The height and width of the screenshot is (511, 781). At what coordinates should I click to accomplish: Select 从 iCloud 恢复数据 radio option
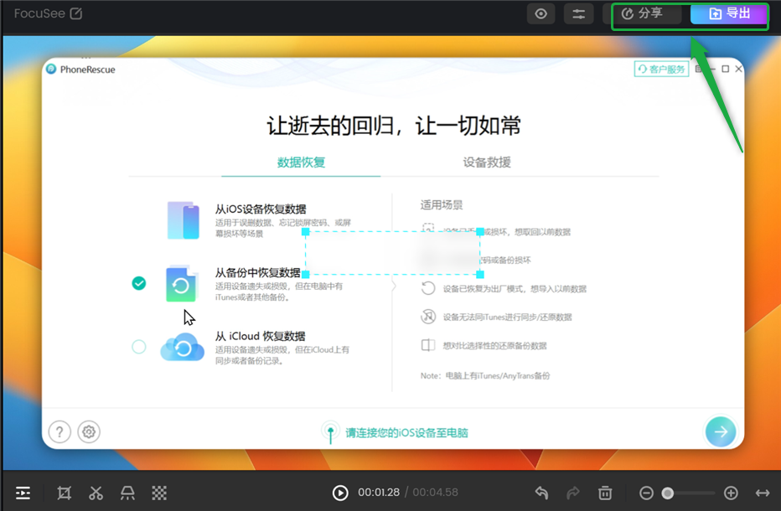(139, 347)
